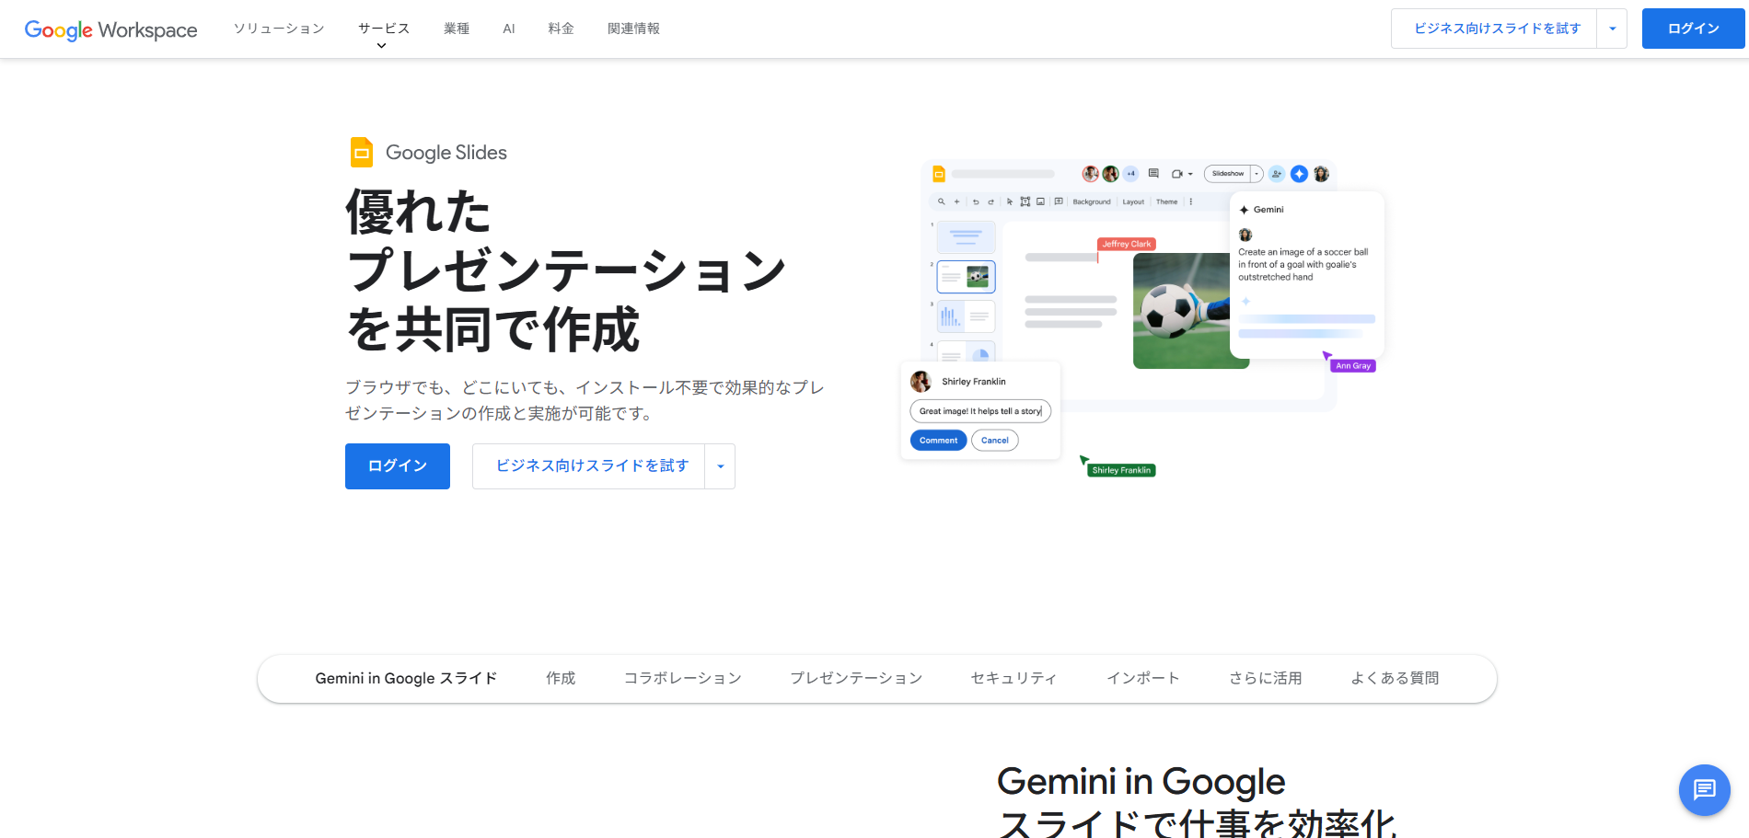Switch to the 作成 tab
The width and height of the screenshot is (1749, 838).
pos(561,679)
